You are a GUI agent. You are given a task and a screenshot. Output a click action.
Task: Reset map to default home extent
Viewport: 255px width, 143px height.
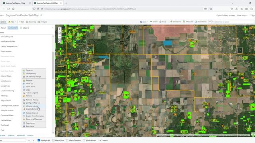click(59, 33)
